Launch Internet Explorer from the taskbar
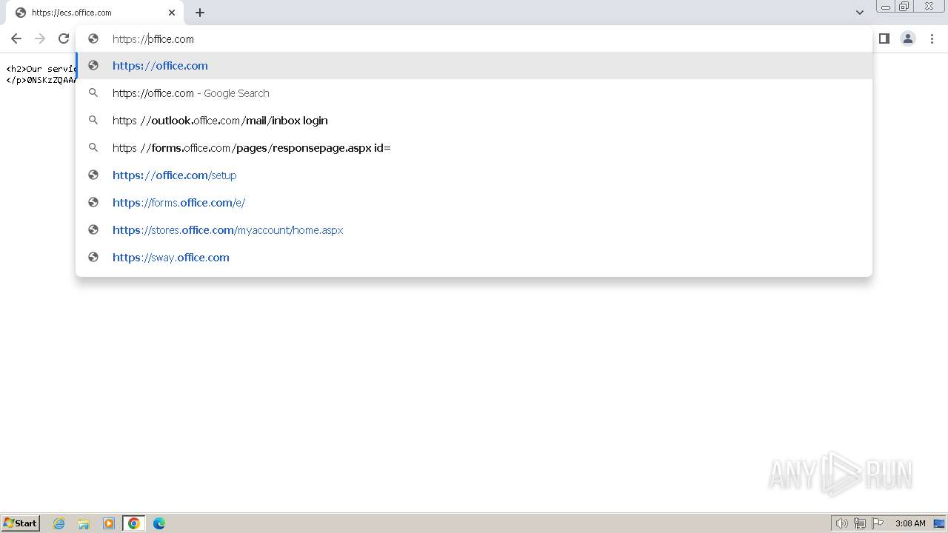This screenshot has width=948, height=533. 59,523
